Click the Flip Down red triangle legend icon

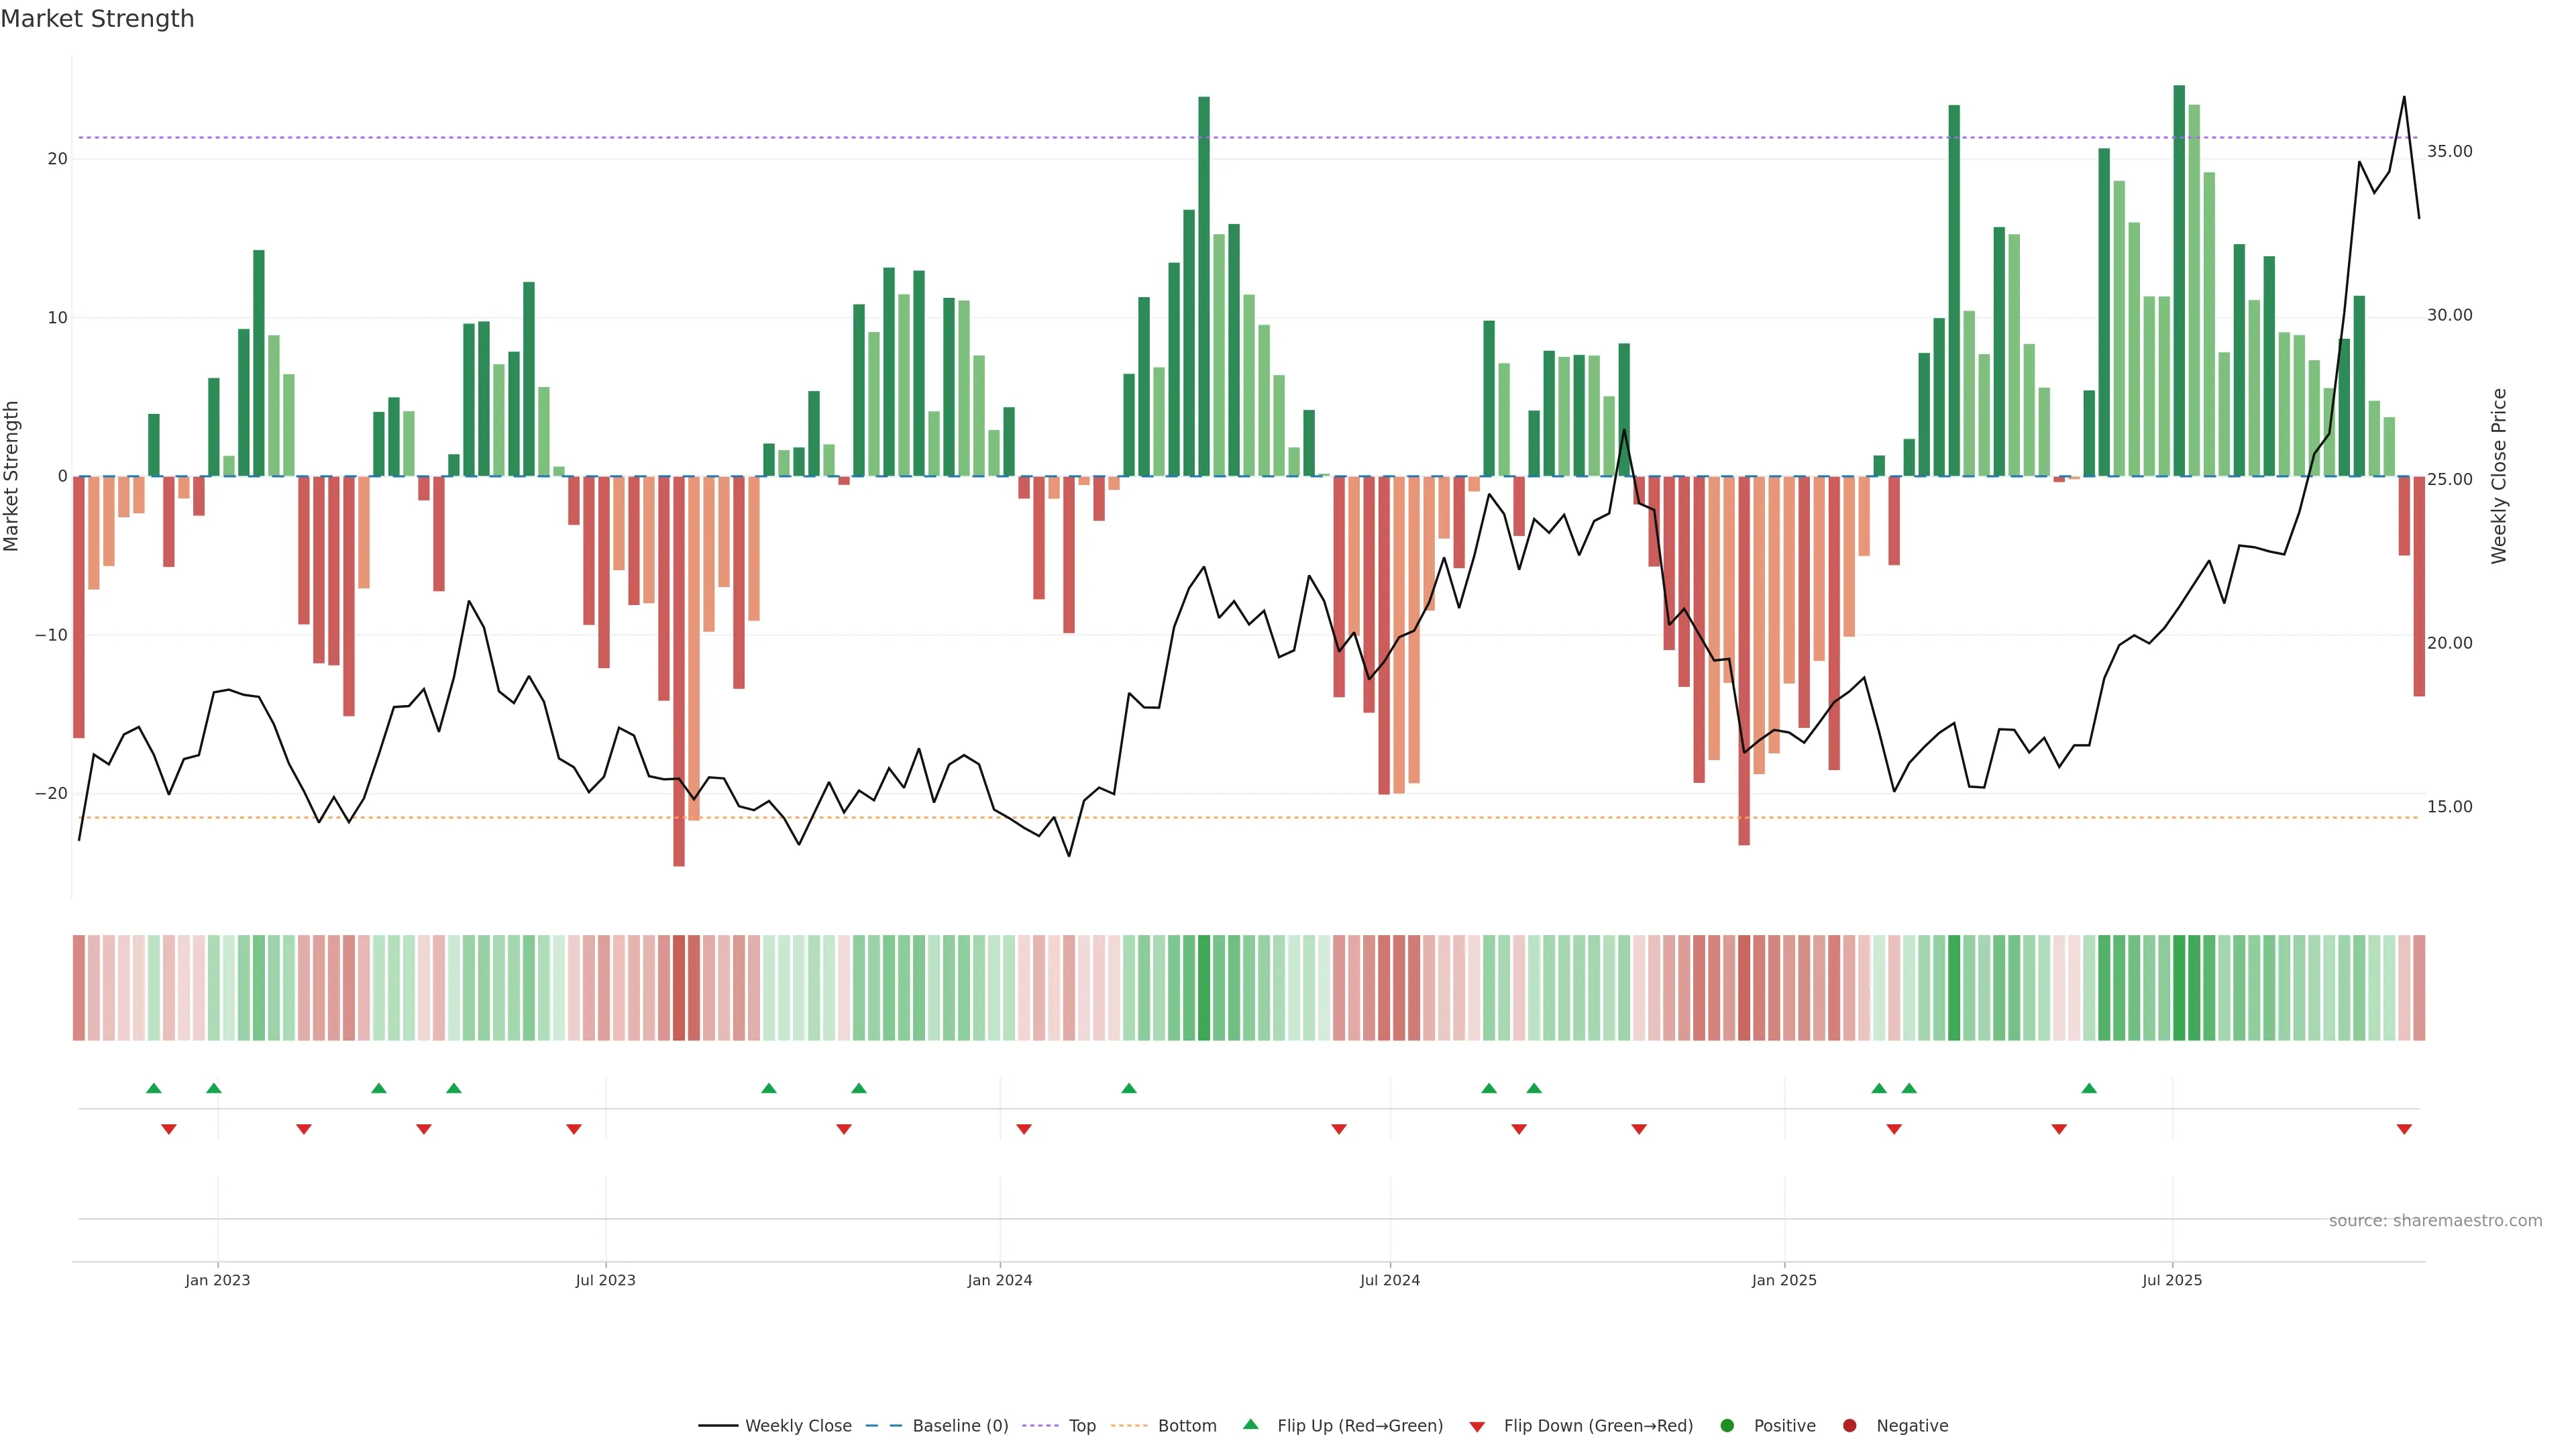click(1477, 1427)
